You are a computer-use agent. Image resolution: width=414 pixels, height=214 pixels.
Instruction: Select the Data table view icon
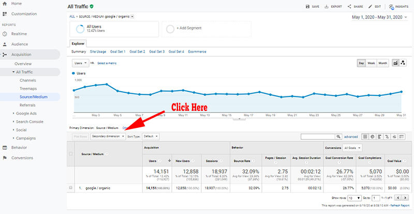365,137
